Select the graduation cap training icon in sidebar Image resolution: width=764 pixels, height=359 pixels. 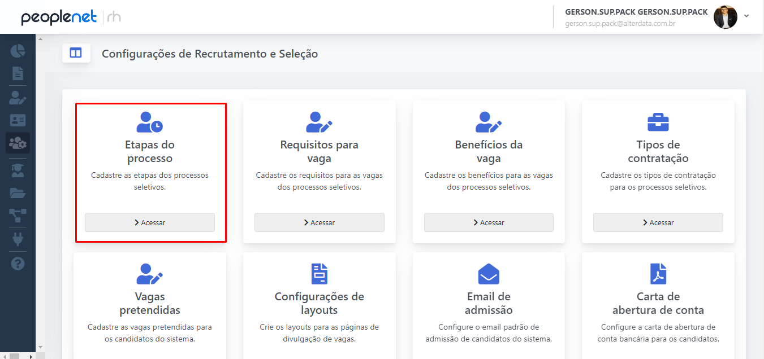click(x=18, y=170)
